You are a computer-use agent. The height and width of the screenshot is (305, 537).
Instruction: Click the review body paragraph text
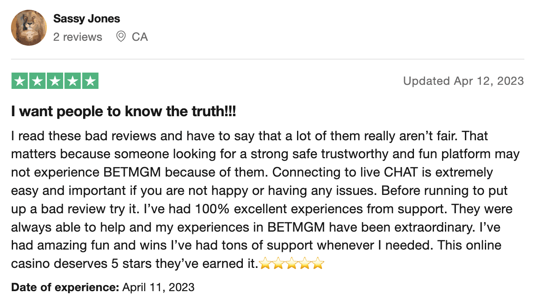pyautogui.click(x=266, y=199)
